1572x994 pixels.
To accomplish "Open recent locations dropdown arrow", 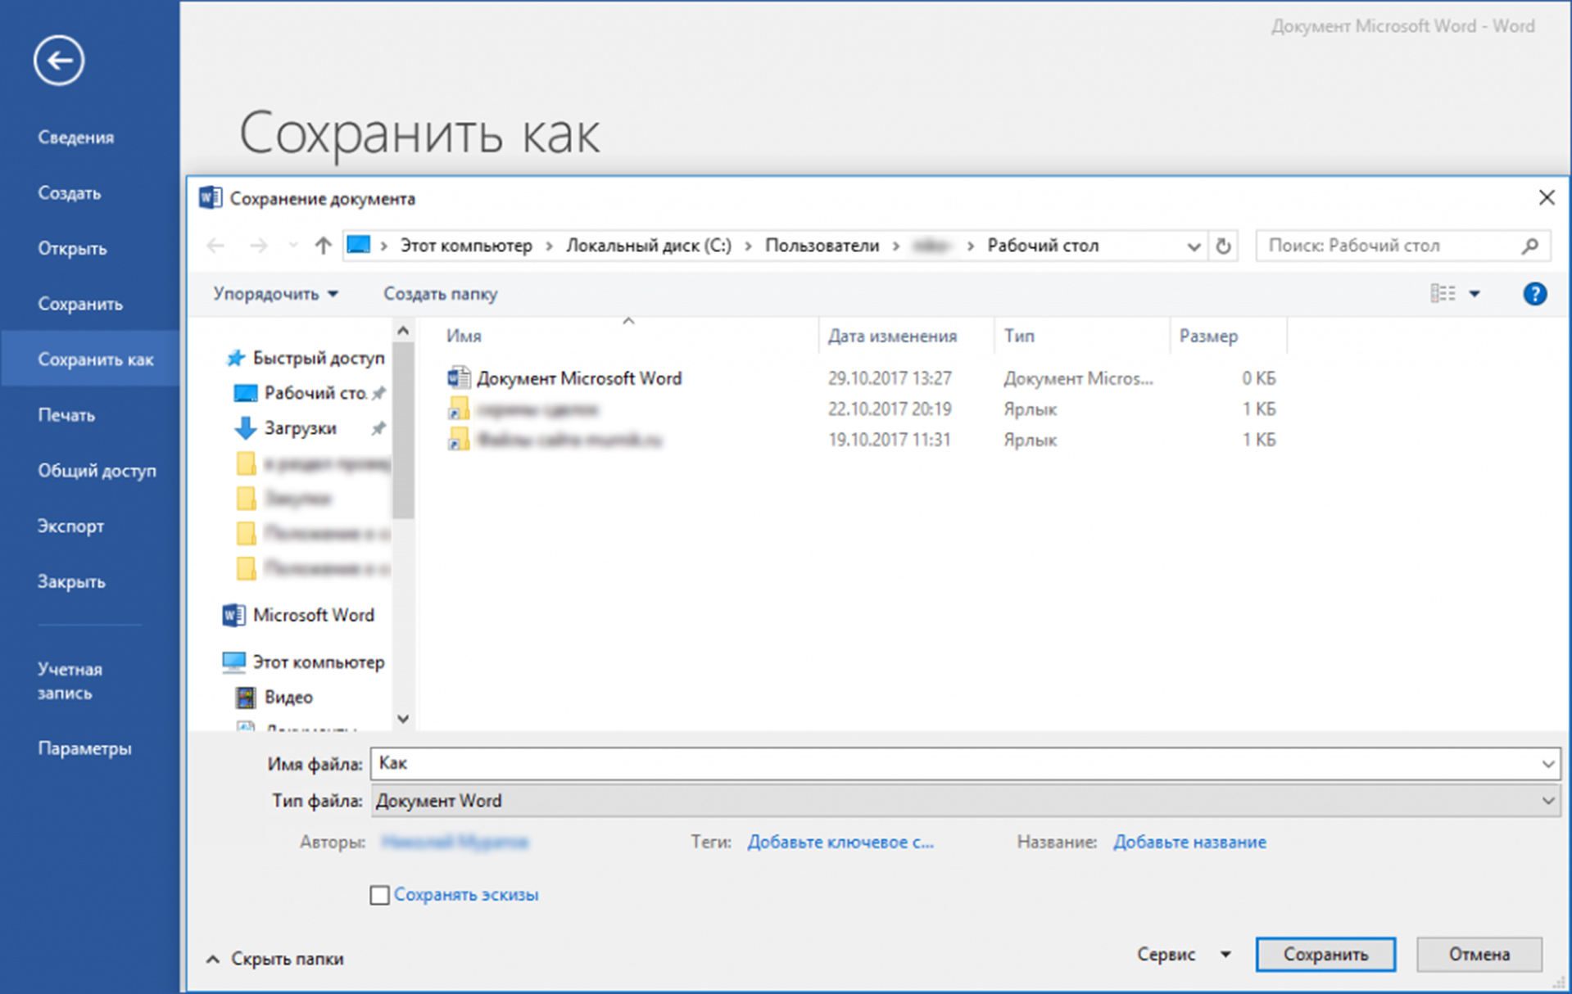I will (x=293, y=246).
